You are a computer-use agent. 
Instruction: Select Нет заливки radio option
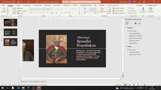pyautogui.click(x=128, y=31)
